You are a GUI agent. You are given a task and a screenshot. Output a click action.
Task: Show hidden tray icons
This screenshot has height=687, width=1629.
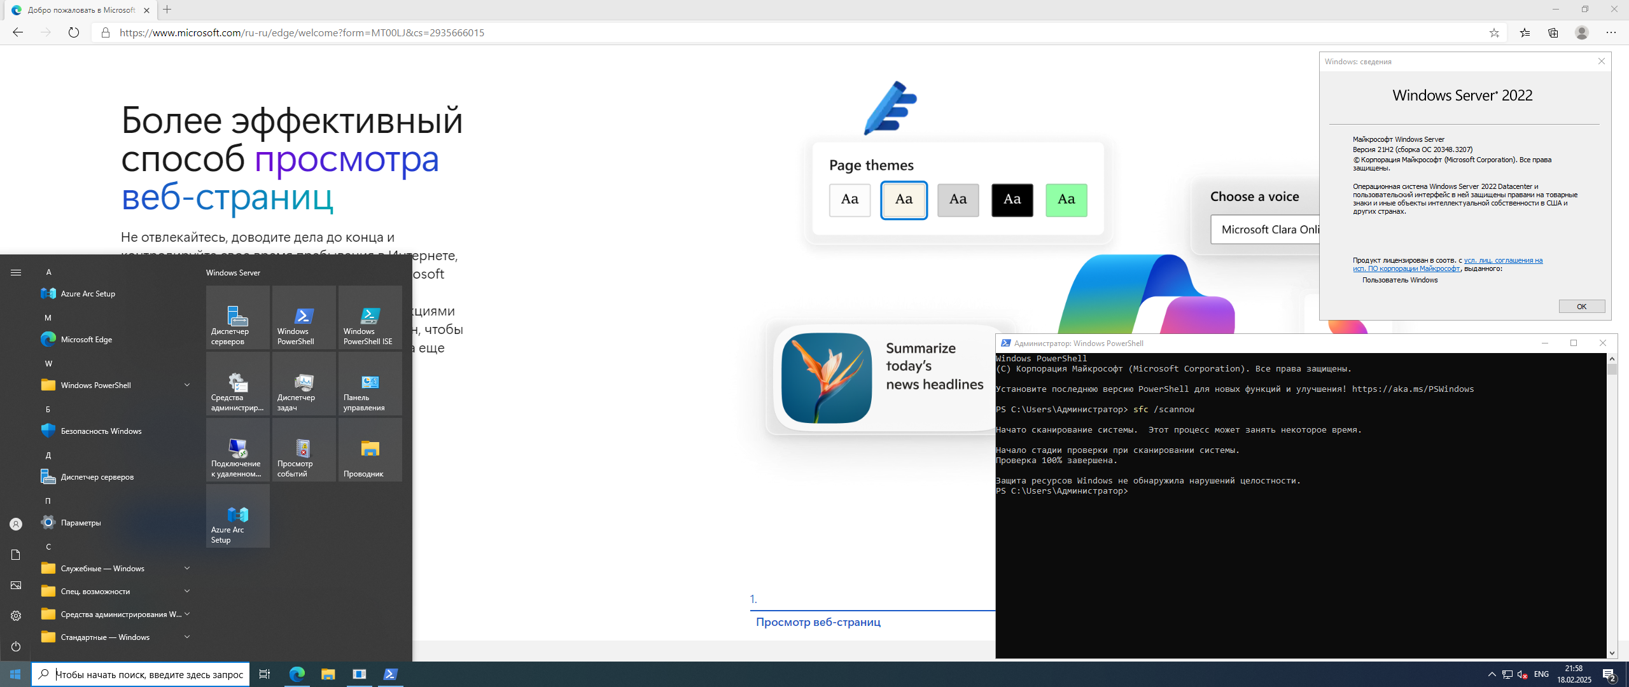[1492, 674]
